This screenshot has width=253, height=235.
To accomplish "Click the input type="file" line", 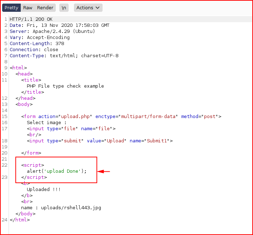I will [x=71, y=129].
